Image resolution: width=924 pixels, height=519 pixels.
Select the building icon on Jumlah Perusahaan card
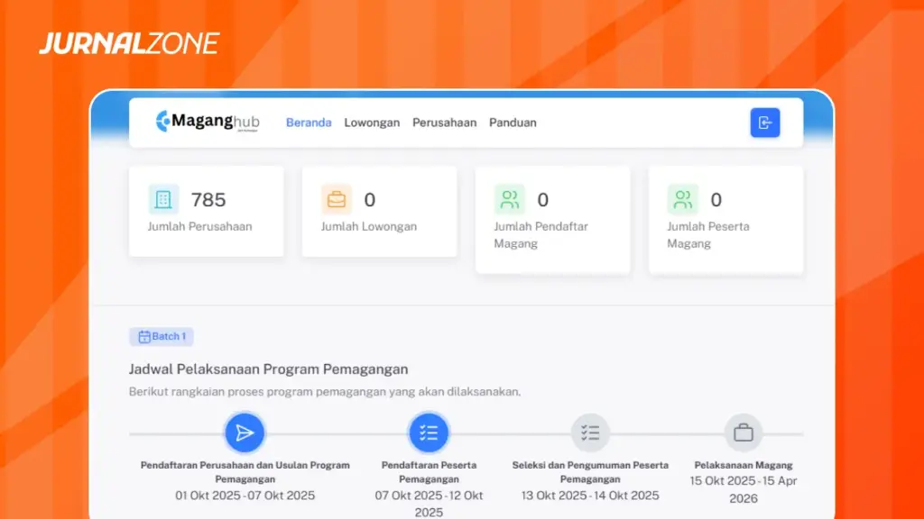tap(162, 198)
